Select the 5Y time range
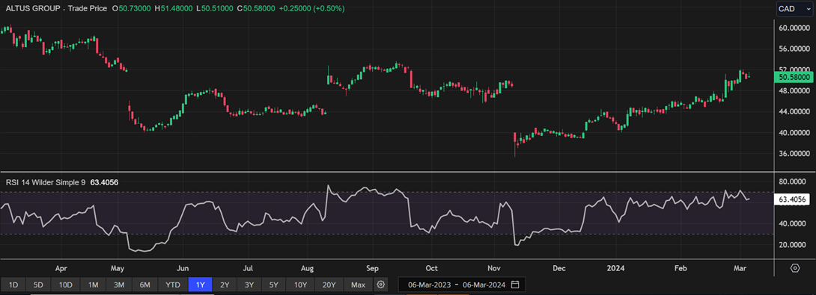 pyautogui.click(x=274, y=285)
